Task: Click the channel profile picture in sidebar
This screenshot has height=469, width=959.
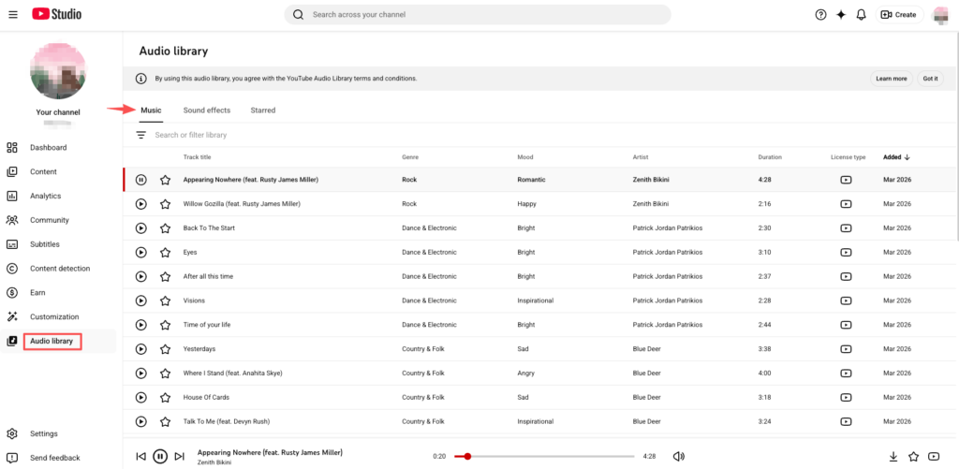Action: click(58, 71)
